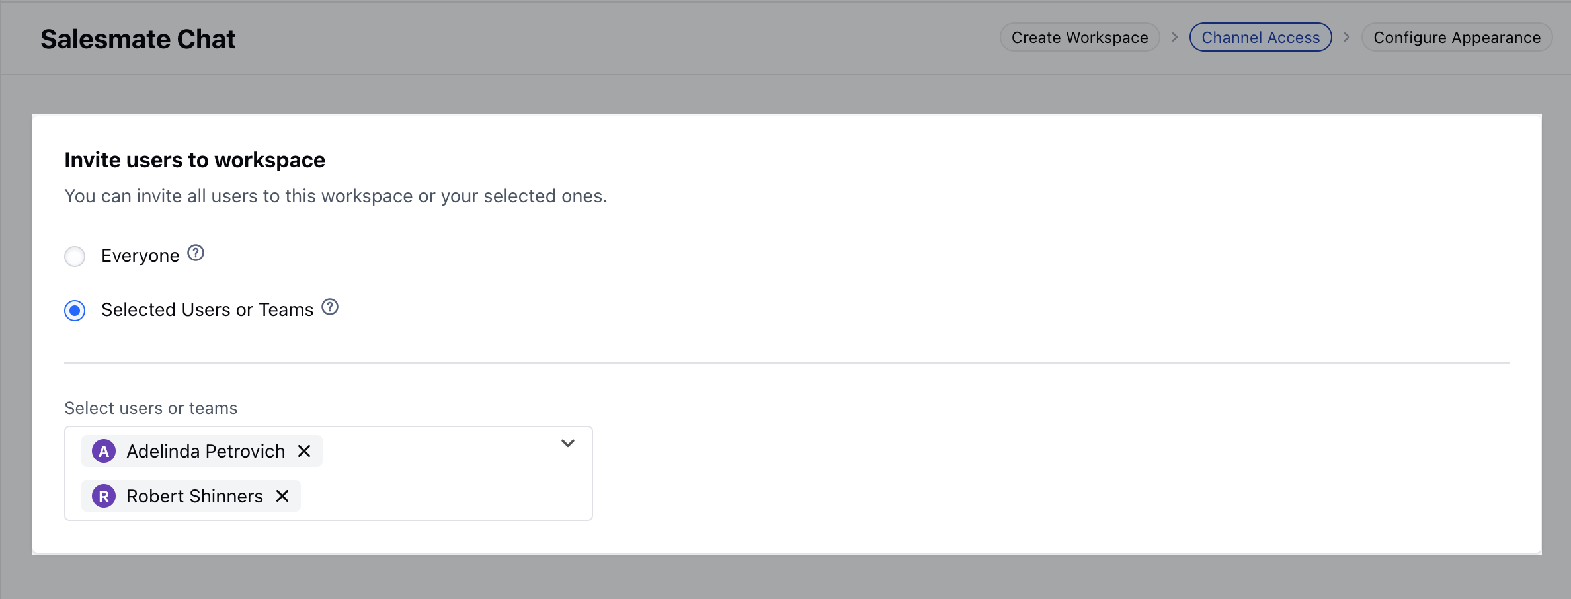Click the Adelinda Petrovich avatar icon
This screenshot has height=599, width=1571.
pyautogui.click(x=104, y=451)
